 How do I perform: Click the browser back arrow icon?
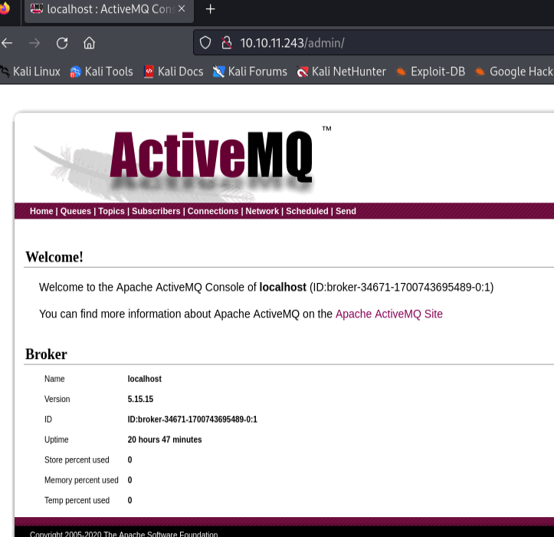pos(7,43)
